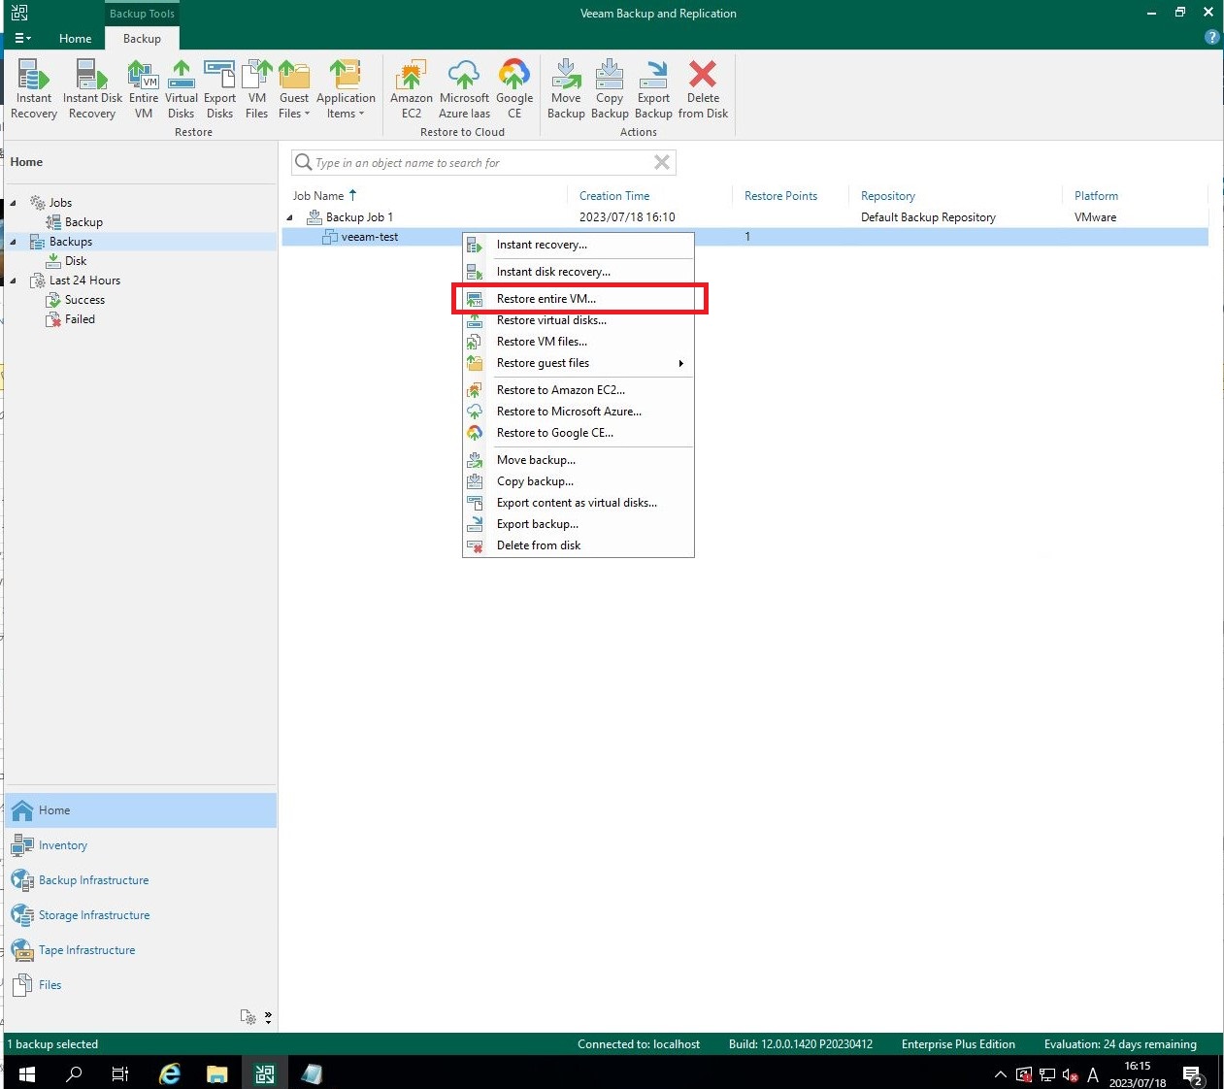The height and width of the screenshot is (1089, 1224).
Task: Sort by Creation Time column header
Action: click(614, 196)
